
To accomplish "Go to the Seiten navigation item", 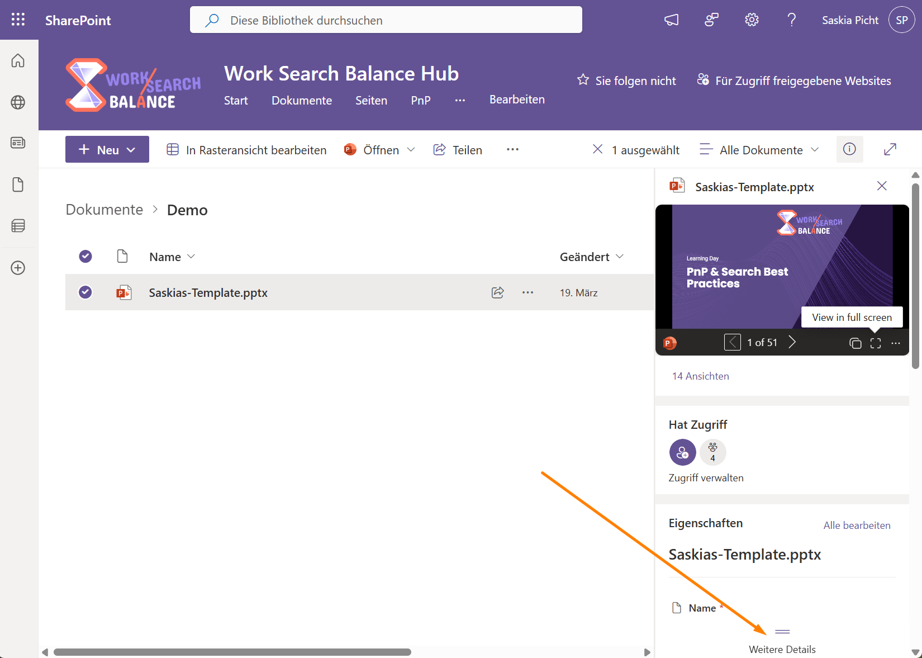I will click(x=371, y=101).
